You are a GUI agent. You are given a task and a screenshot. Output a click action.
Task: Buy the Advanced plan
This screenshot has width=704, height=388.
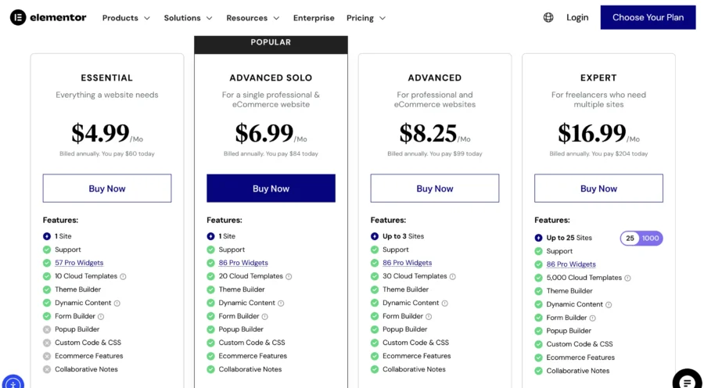[x=435, y=189]
